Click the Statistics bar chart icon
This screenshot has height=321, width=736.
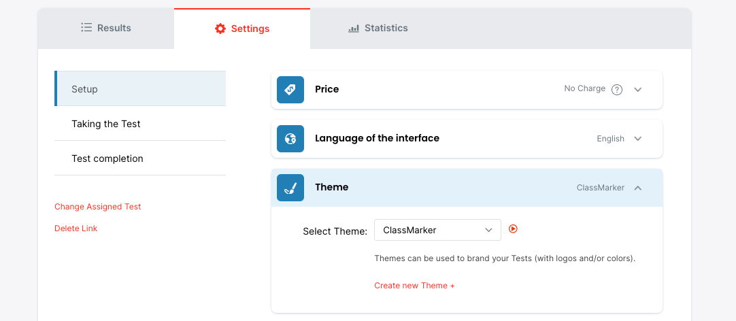click(x=354, y=29)
